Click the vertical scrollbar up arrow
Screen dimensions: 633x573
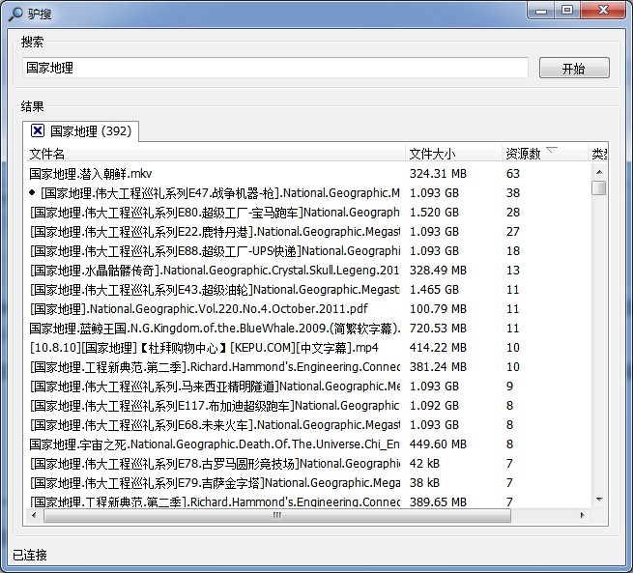(x=599, y=172)
